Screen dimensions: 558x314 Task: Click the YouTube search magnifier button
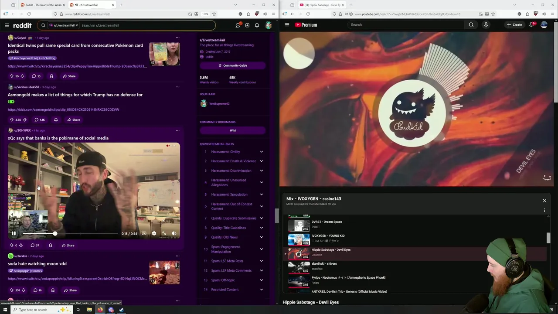click(471, 25)
